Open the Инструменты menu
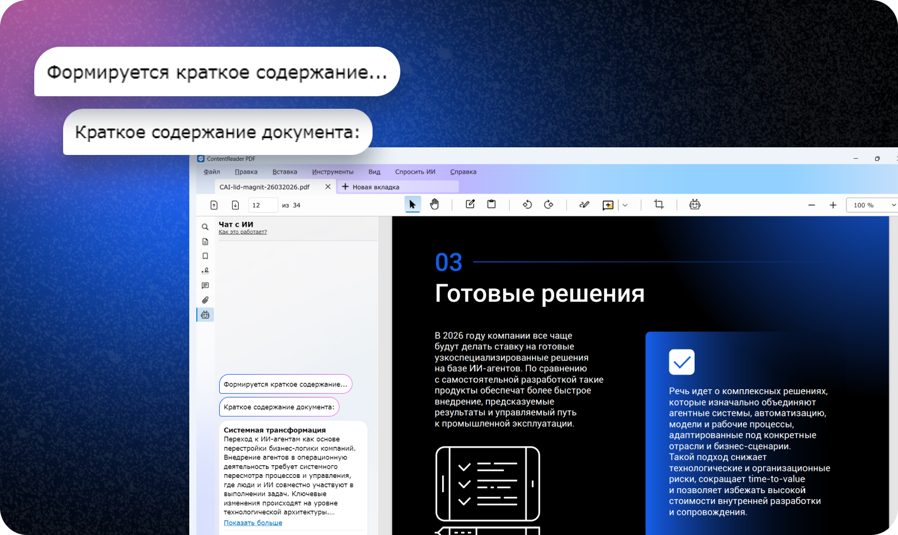The image size is (898, 535). point(333,171)
